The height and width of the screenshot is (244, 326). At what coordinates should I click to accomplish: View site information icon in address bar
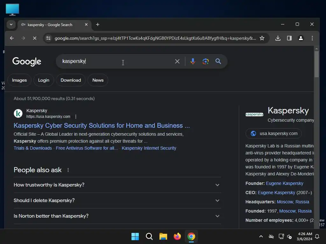pyautogui.click(x=48, y=38)
